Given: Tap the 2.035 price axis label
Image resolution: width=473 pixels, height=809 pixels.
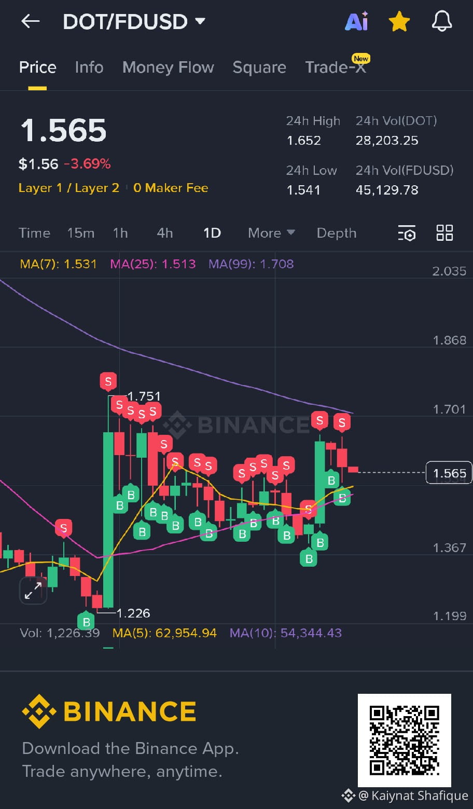Looking at the screenshot, I should pyautogui.click(x=449, y=271).
